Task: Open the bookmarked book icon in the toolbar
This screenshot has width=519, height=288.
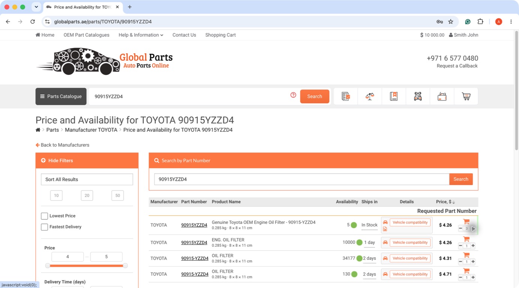Action: point(394,96)
